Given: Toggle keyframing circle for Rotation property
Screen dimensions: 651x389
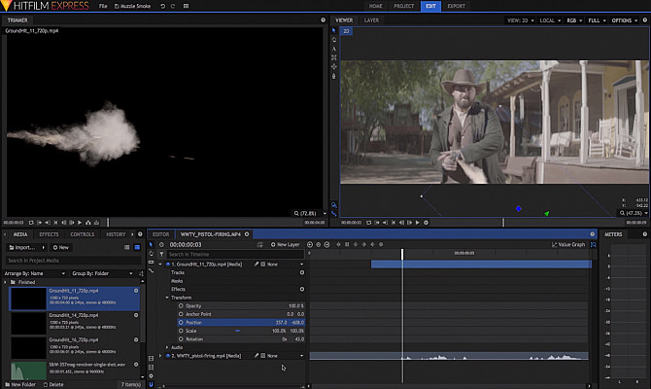Looking at the screenshot, I should (x=180, y=338).
